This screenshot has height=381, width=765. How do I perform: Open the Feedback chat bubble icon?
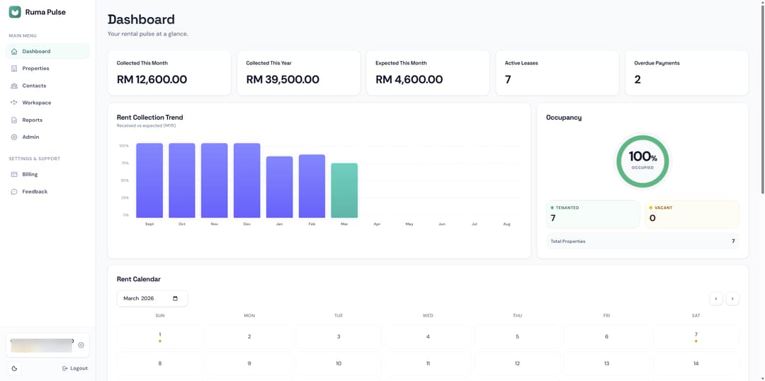click(14, 192)
